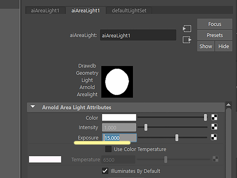
Task: Click the Temperature value field 6500
Action: pyautogui.click(x=118, y=160)
